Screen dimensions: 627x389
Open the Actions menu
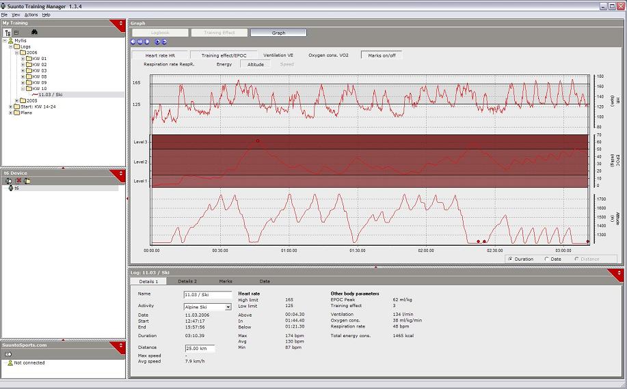click(x=31, y=14)
